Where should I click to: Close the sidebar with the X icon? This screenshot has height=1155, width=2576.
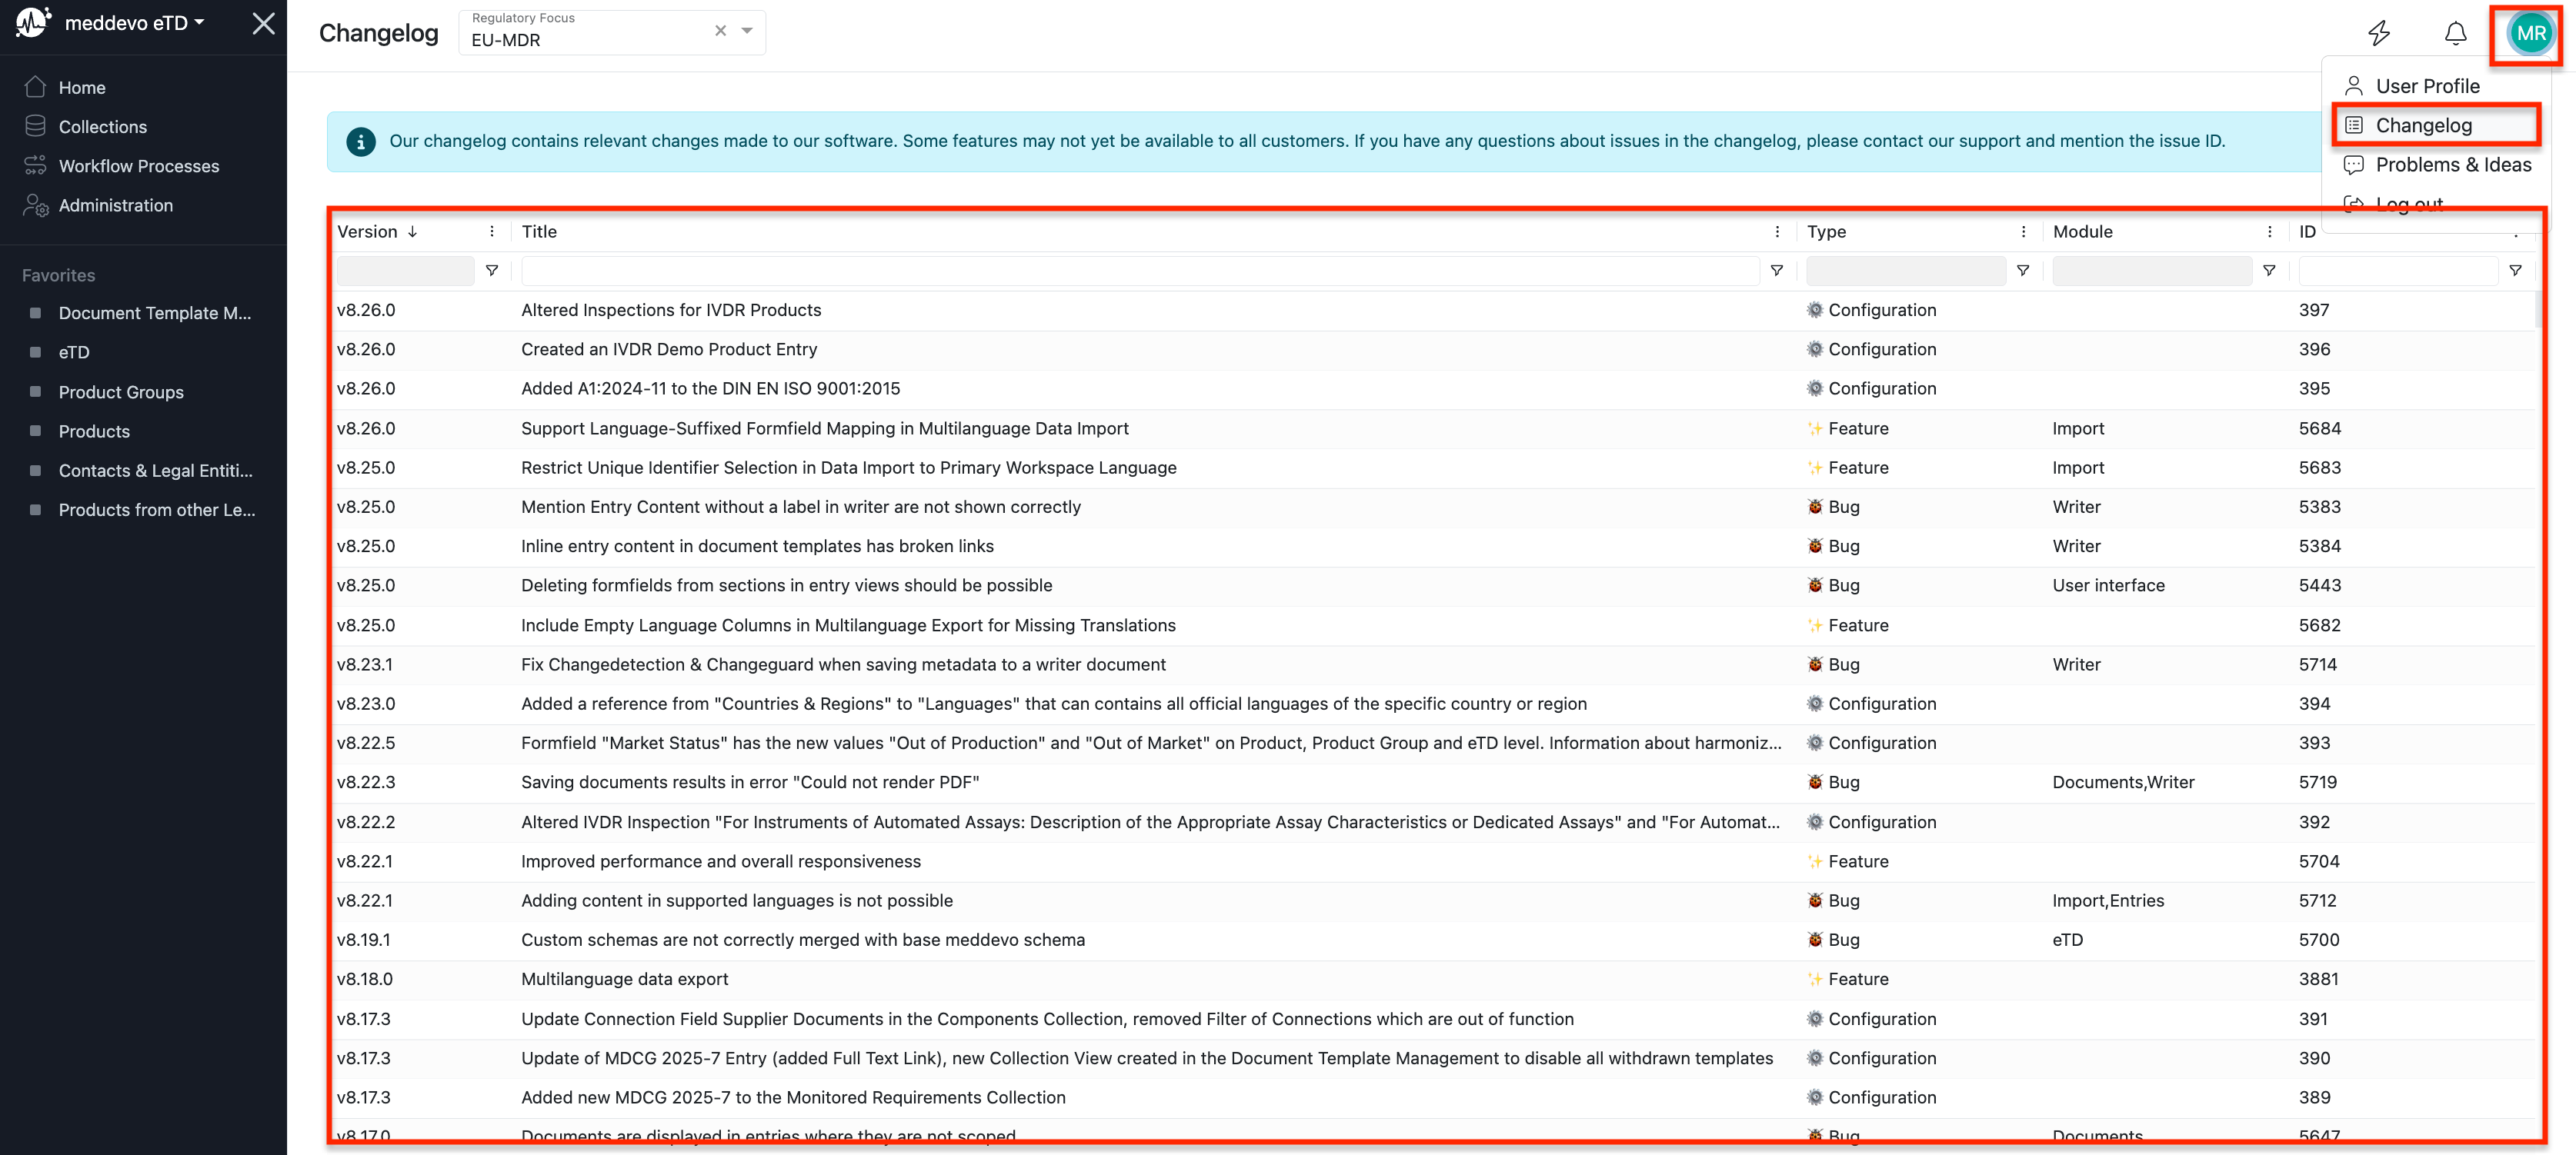(263, 23)
